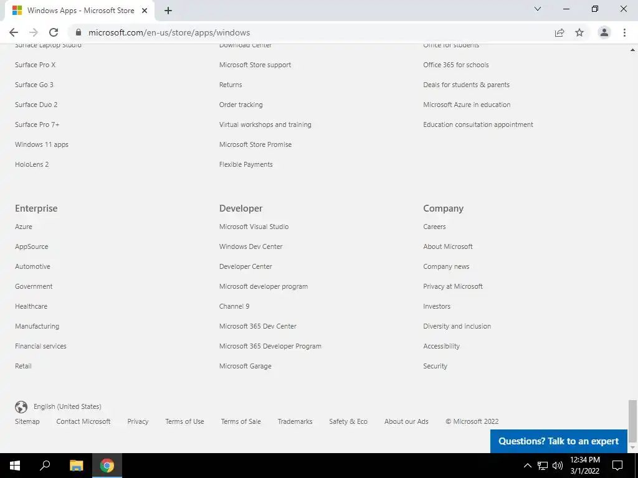Open Safety & Eco footer link
Screen dimensions: 638x478
(x=348, y=421)
